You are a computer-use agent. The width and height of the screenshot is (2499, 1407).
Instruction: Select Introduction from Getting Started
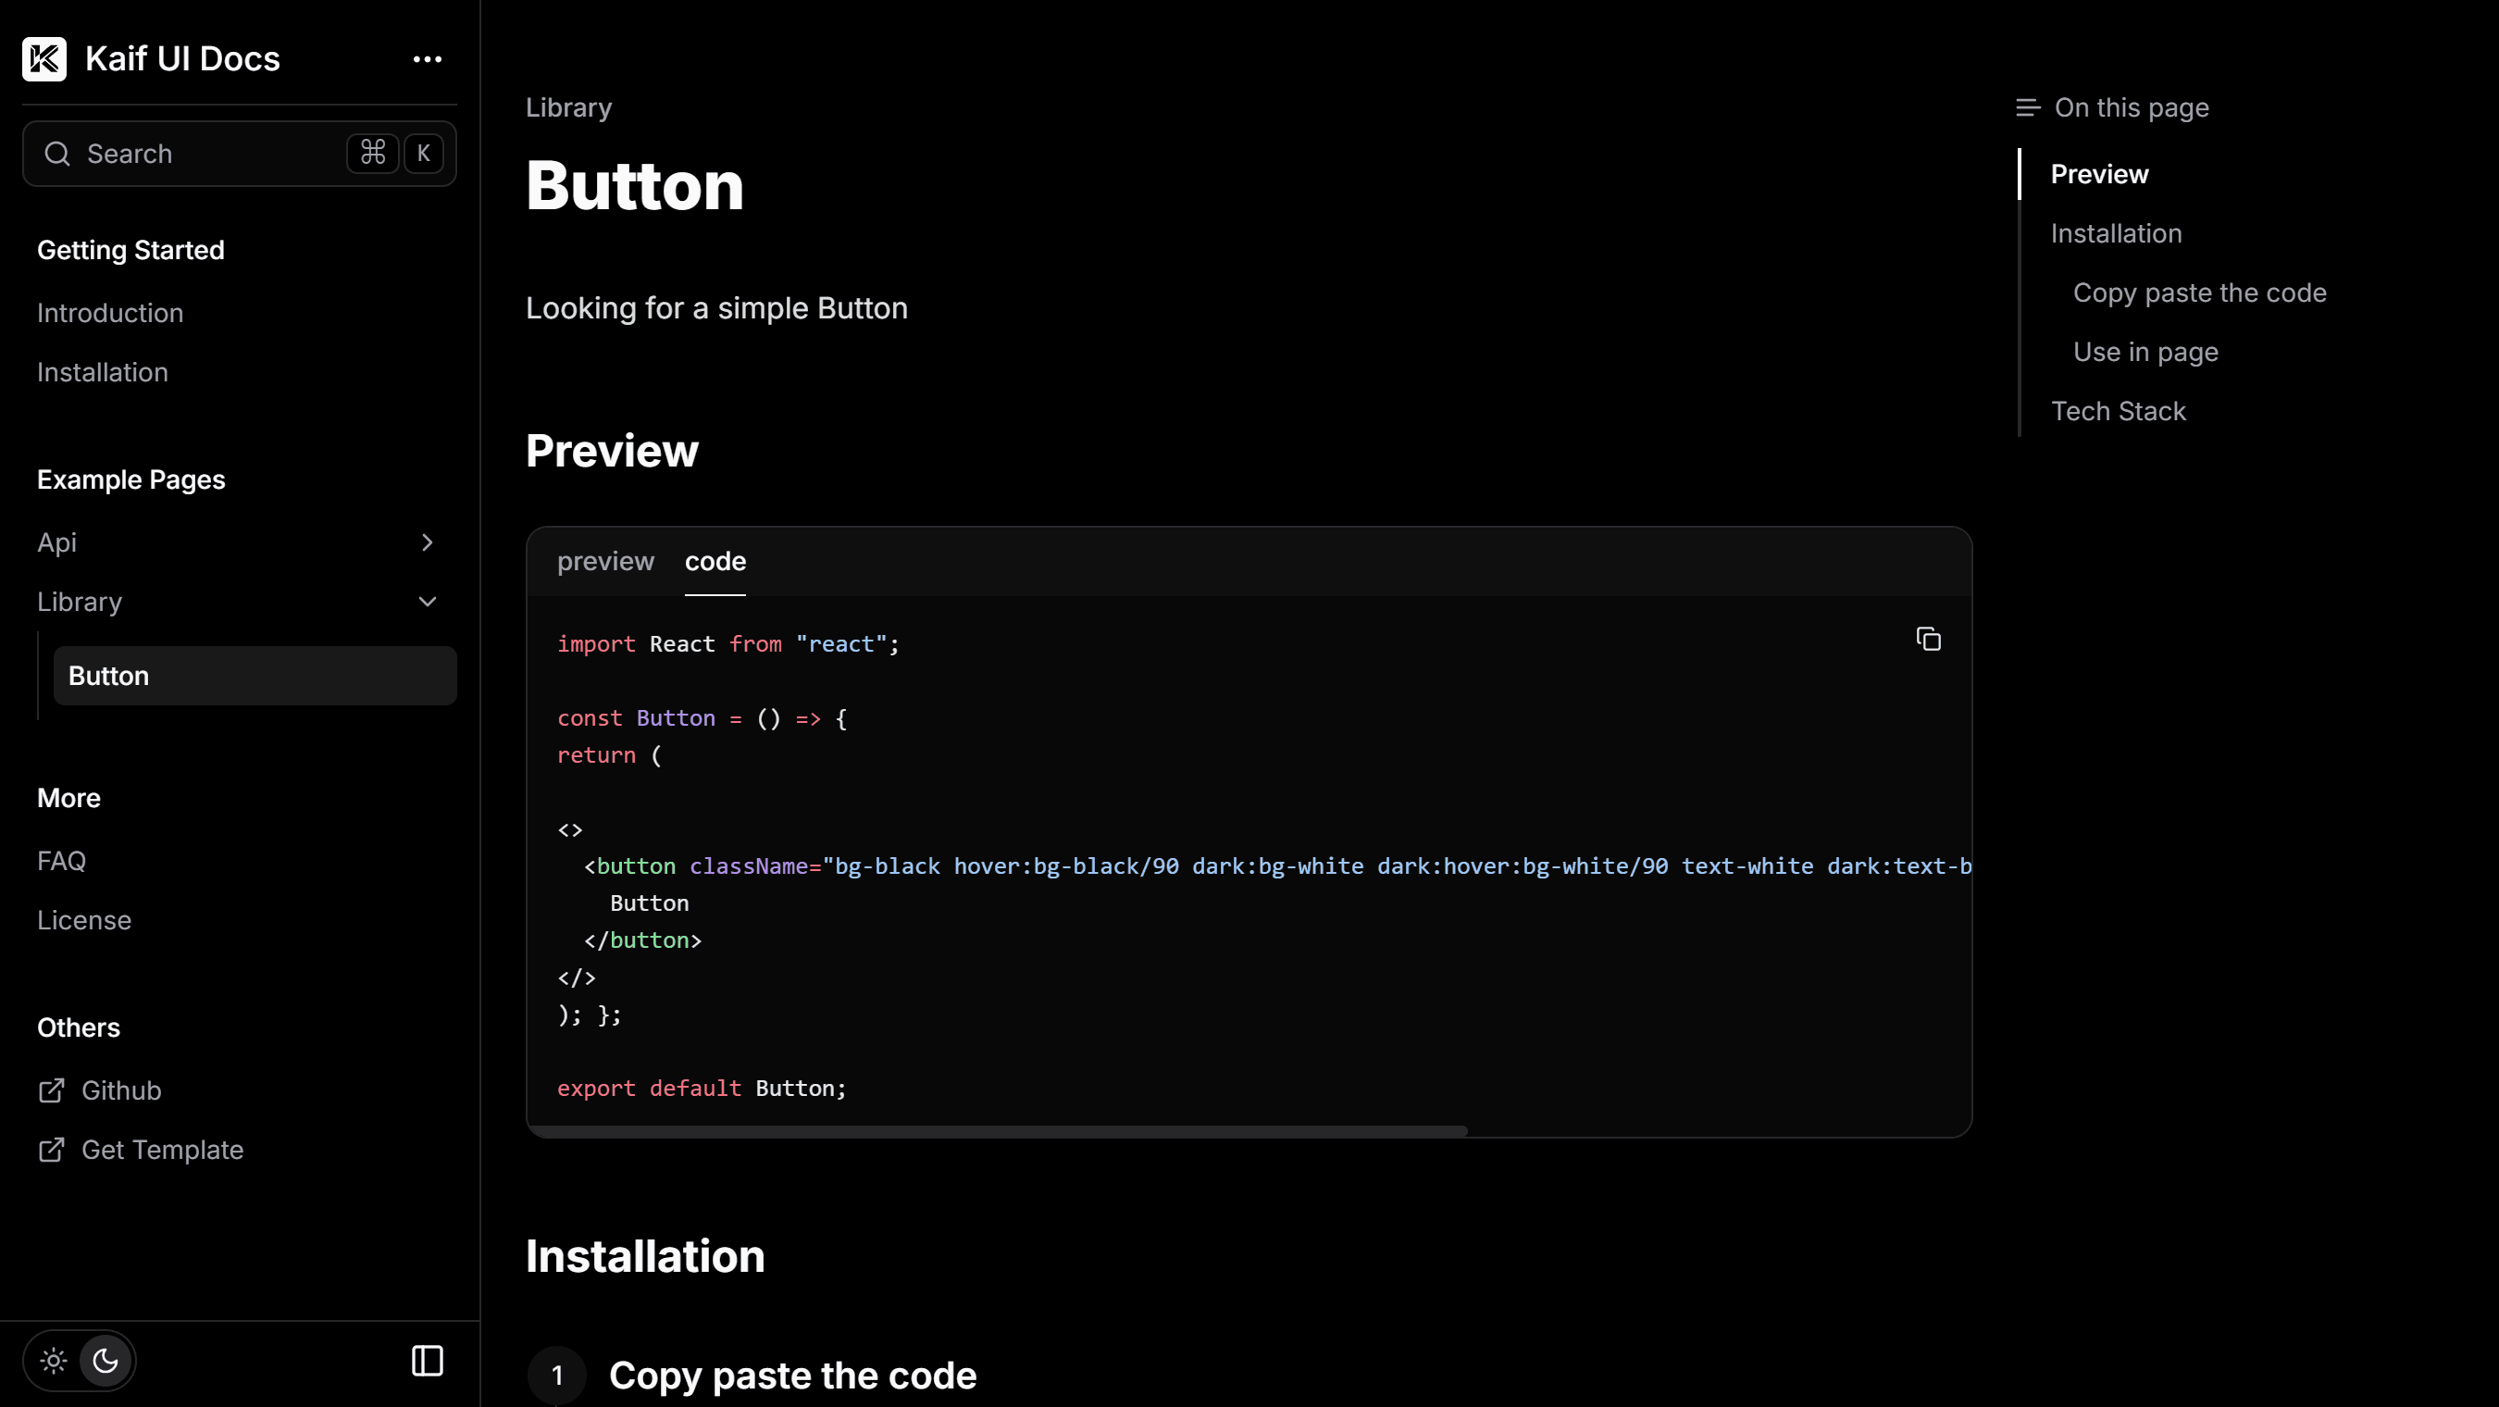pos(110,312)
